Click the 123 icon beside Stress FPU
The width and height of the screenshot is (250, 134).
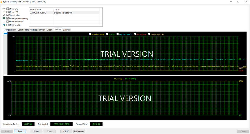pos(4,12)
